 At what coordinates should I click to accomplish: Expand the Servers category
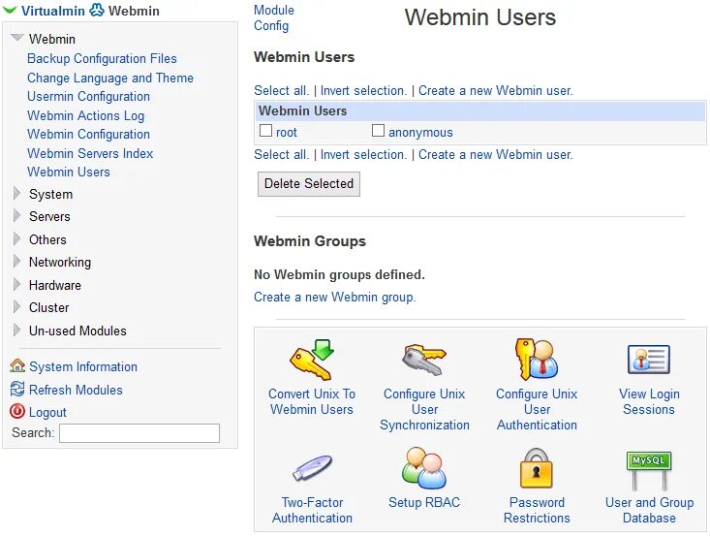16,216
